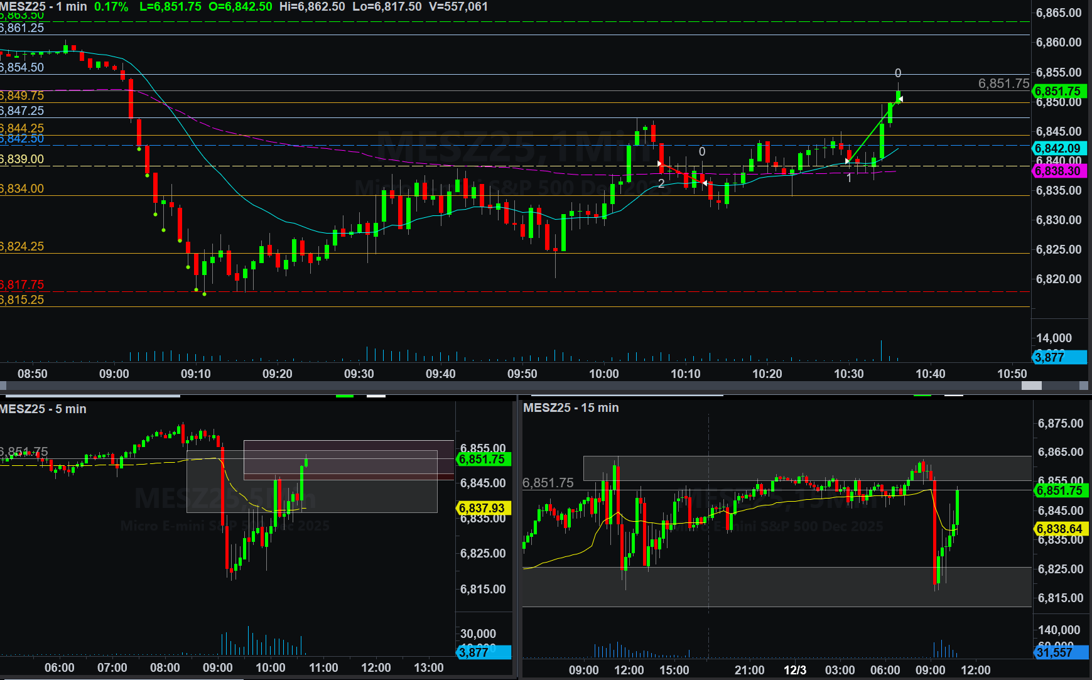Click the long entry arrow marker near 10:30

pyautogui.click(x=848, y=161)
